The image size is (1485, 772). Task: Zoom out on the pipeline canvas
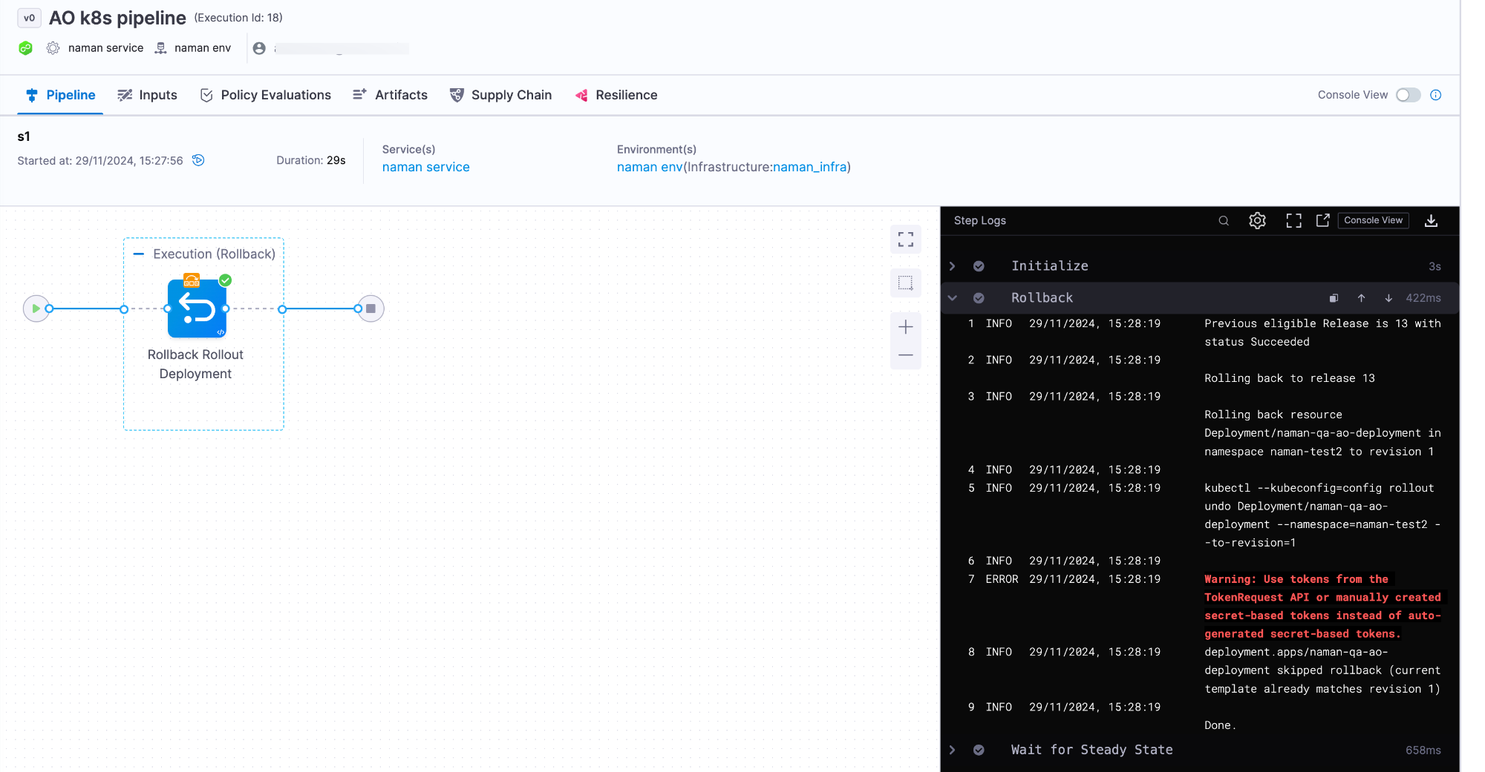[905, 355]
